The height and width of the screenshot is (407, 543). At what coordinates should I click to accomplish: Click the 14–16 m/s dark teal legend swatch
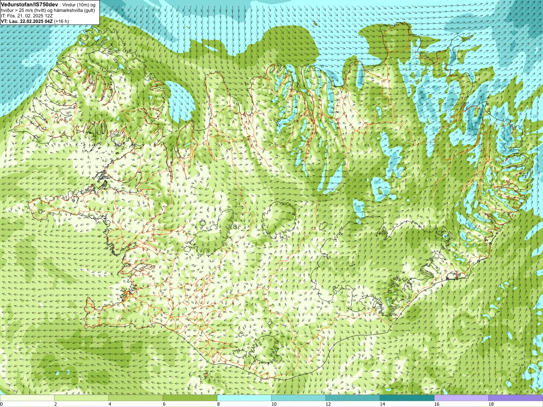point(407,398)
